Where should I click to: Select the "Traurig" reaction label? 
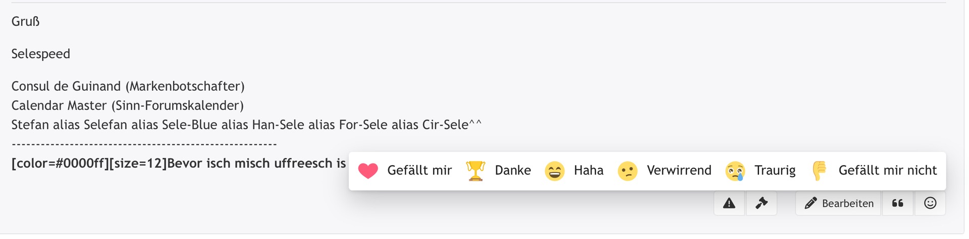(x=775, y=171)
